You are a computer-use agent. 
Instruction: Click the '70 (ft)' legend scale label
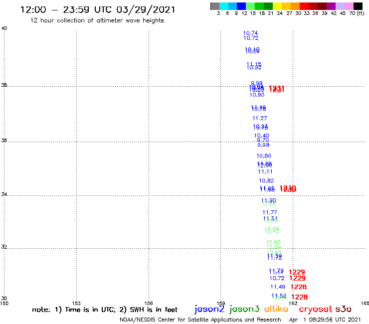[357, 13]
